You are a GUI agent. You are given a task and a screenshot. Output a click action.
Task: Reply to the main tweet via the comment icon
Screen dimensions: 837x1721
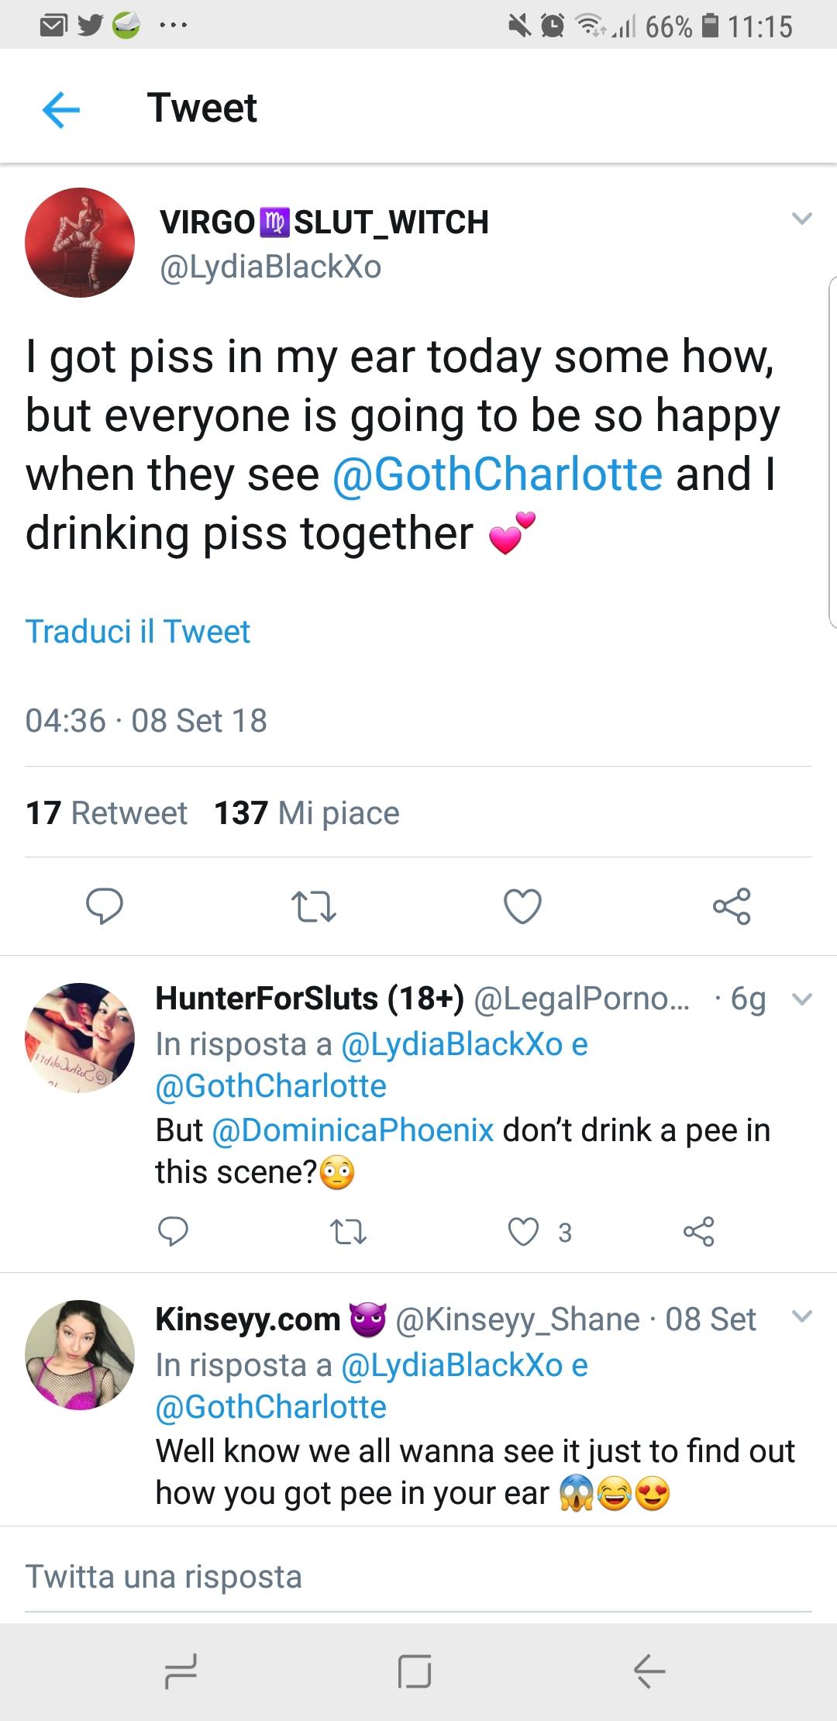[x=104, y=905]
